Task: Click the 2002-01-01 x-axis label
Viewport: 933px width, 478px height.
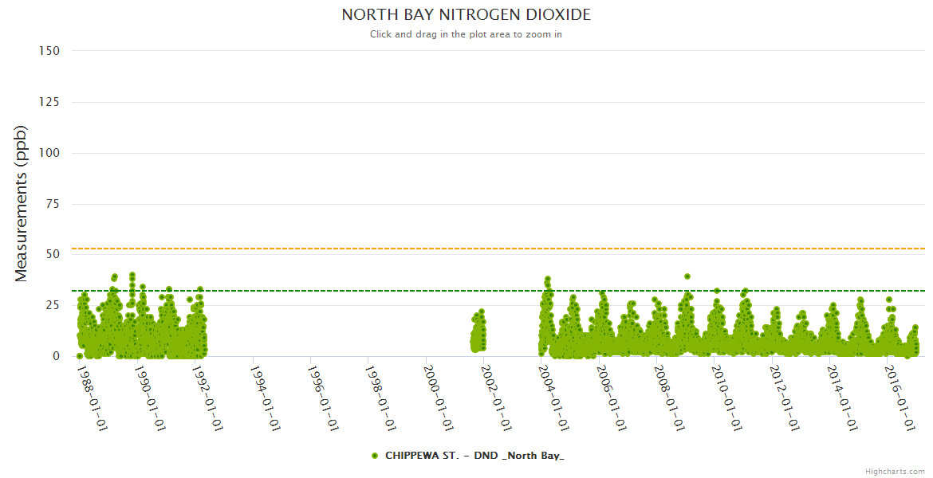Action: click(x=494, y=397)
